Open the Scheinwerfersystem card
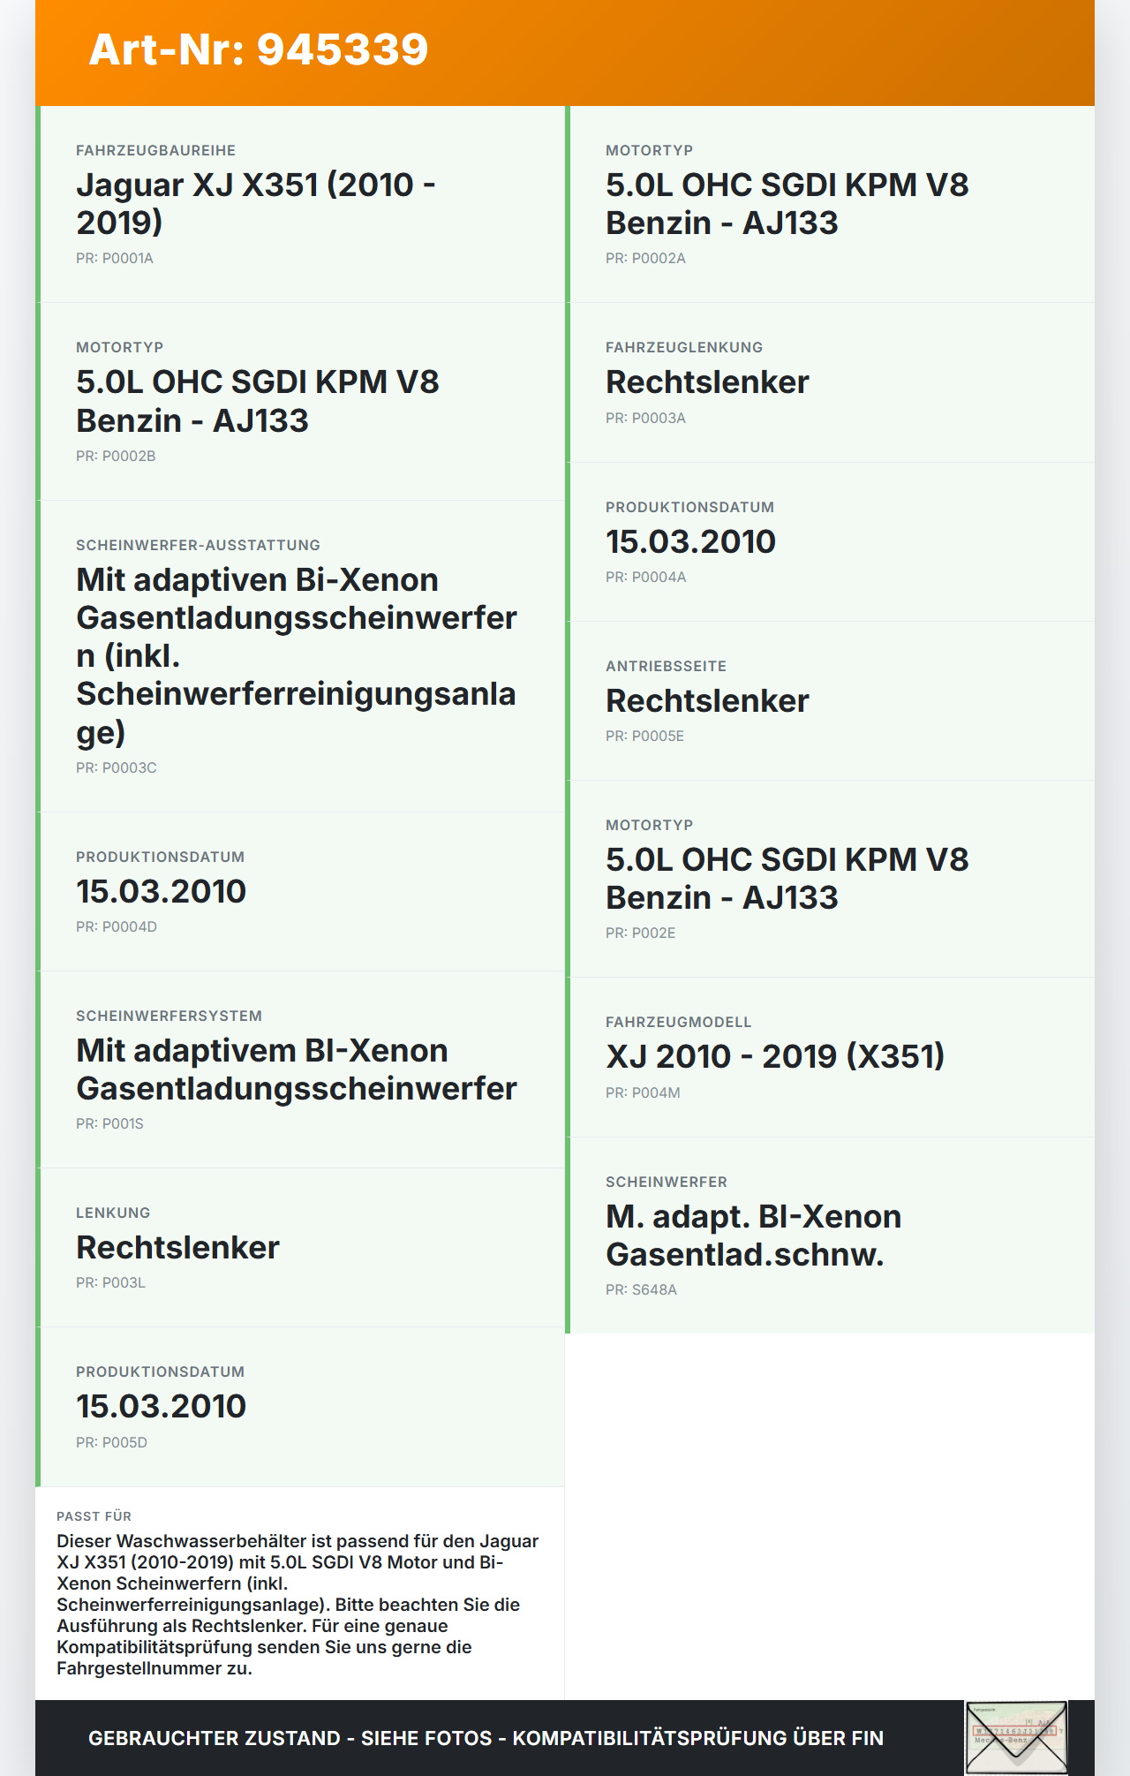The image size is (1130, 1776). (300, 1069)
